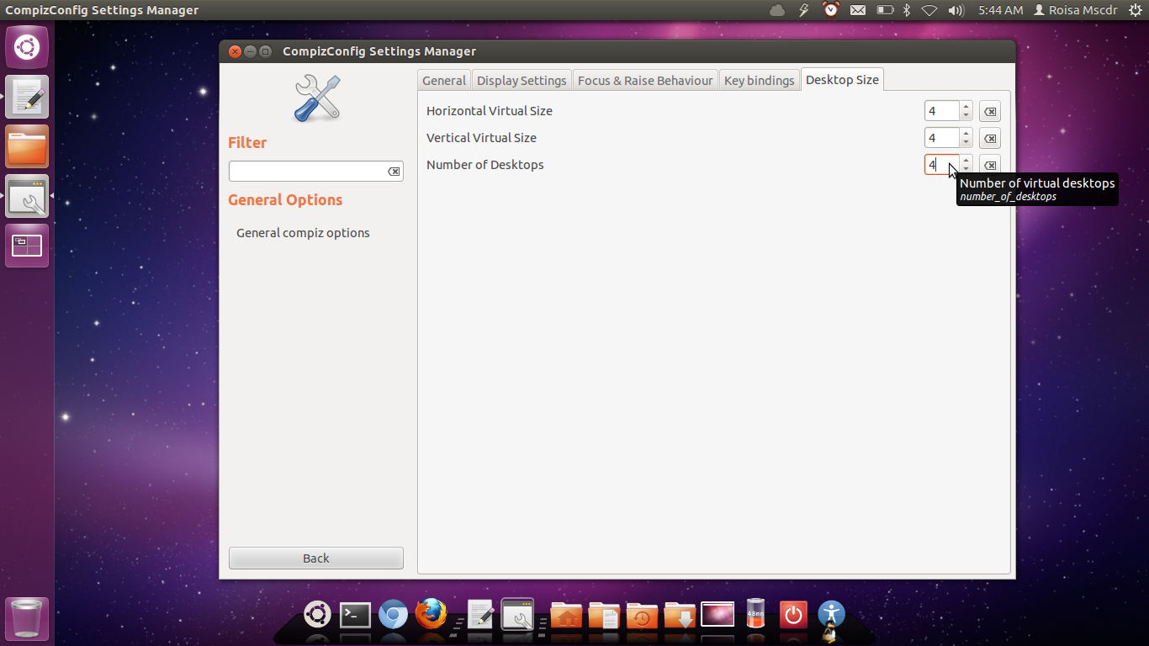Click the Number of Desktops value field
The height and width of the screenshot is (646, 1149).
(942, 165)
